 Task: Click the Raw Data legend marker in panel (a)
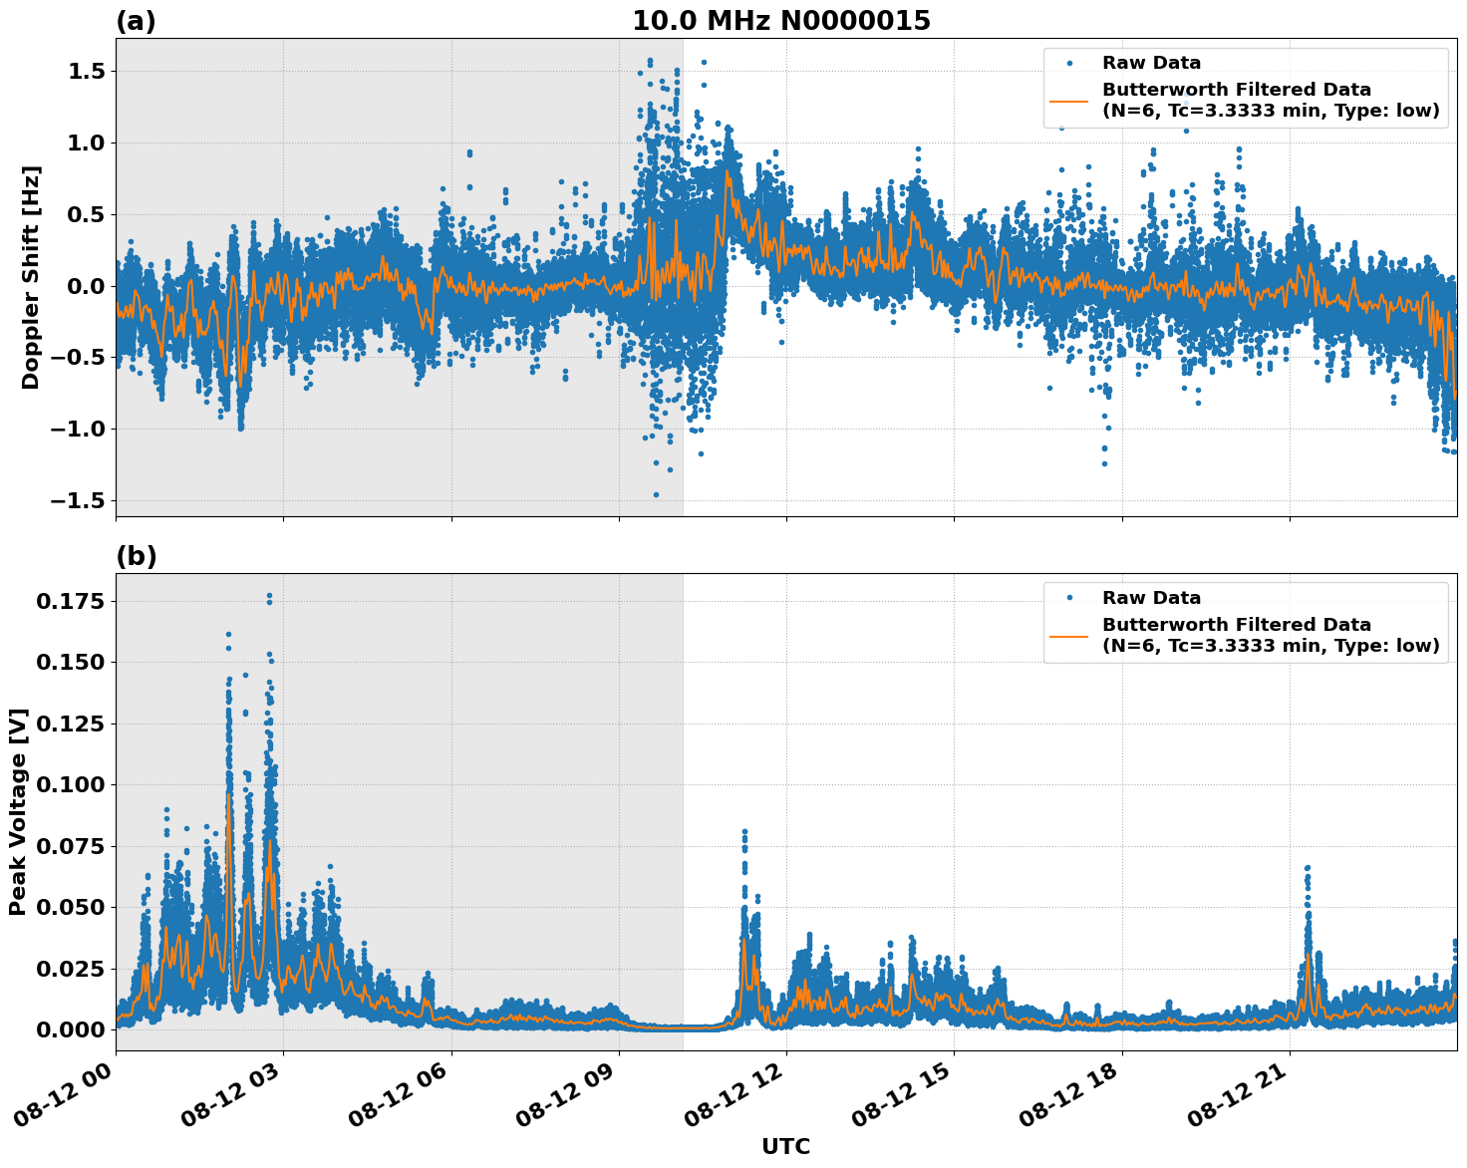[1070, 63]
